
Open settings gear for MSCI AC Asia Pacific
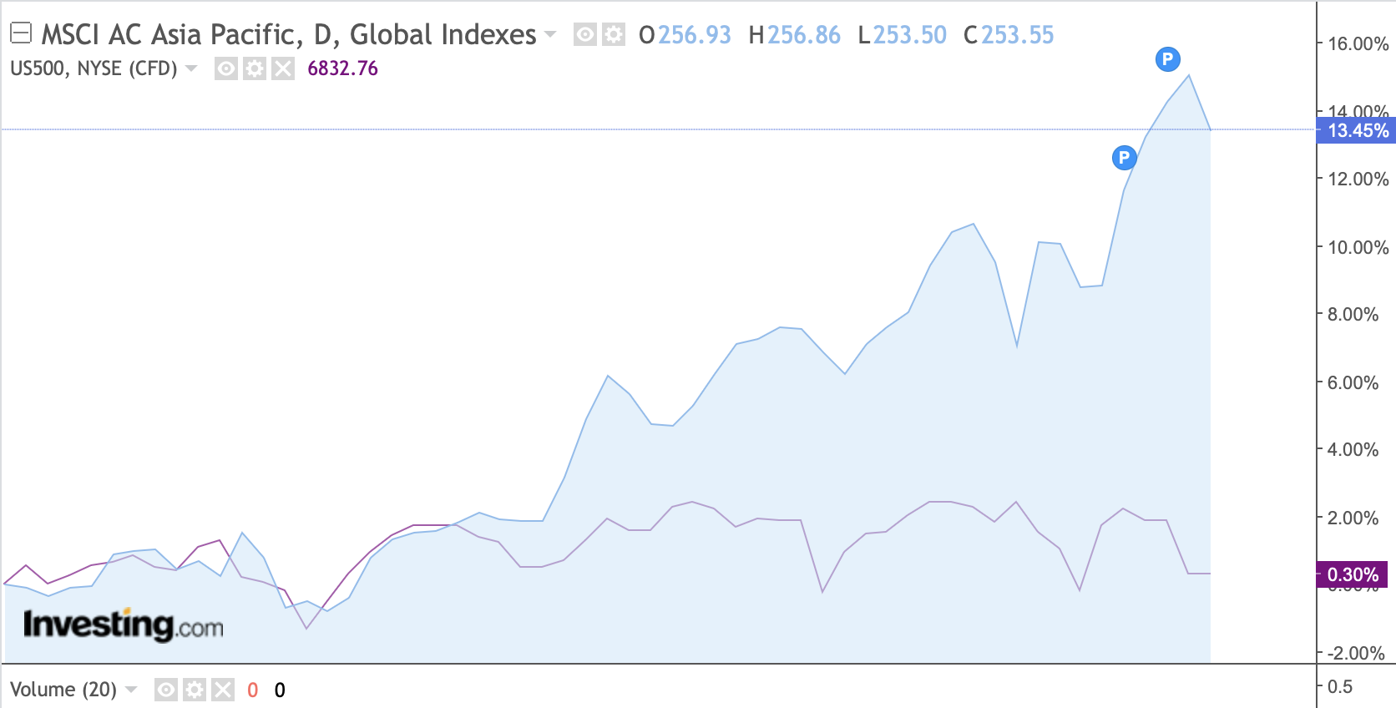click(x=614, y=34)
